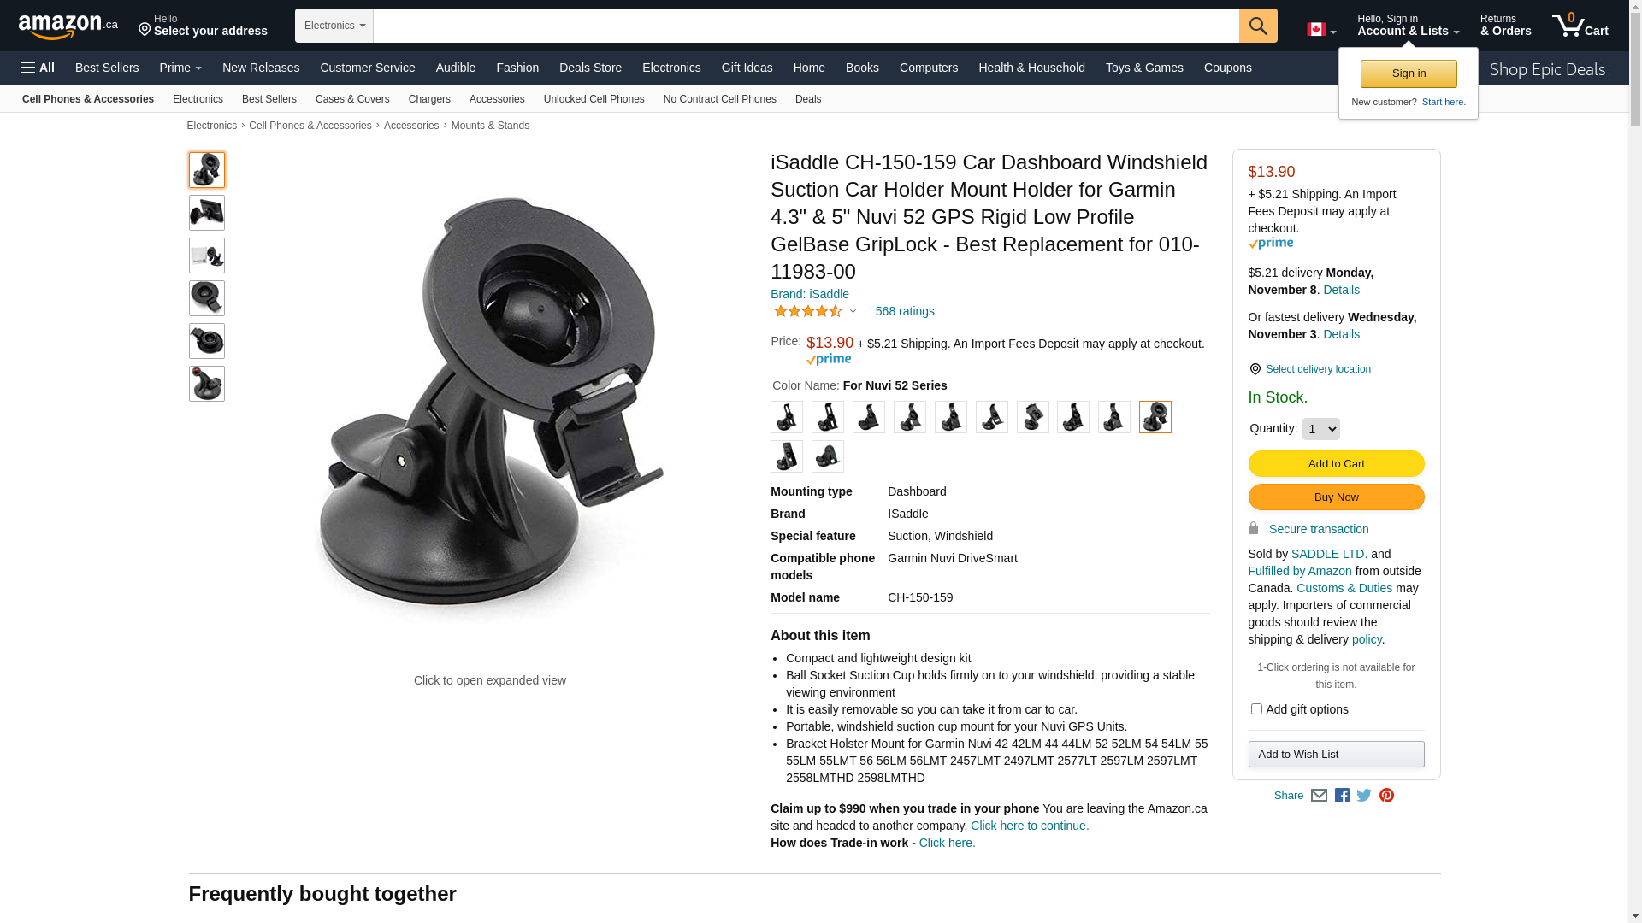Open the Quantity dropdown
This screenshot has height=923, width=1642.
(1320, 429)
